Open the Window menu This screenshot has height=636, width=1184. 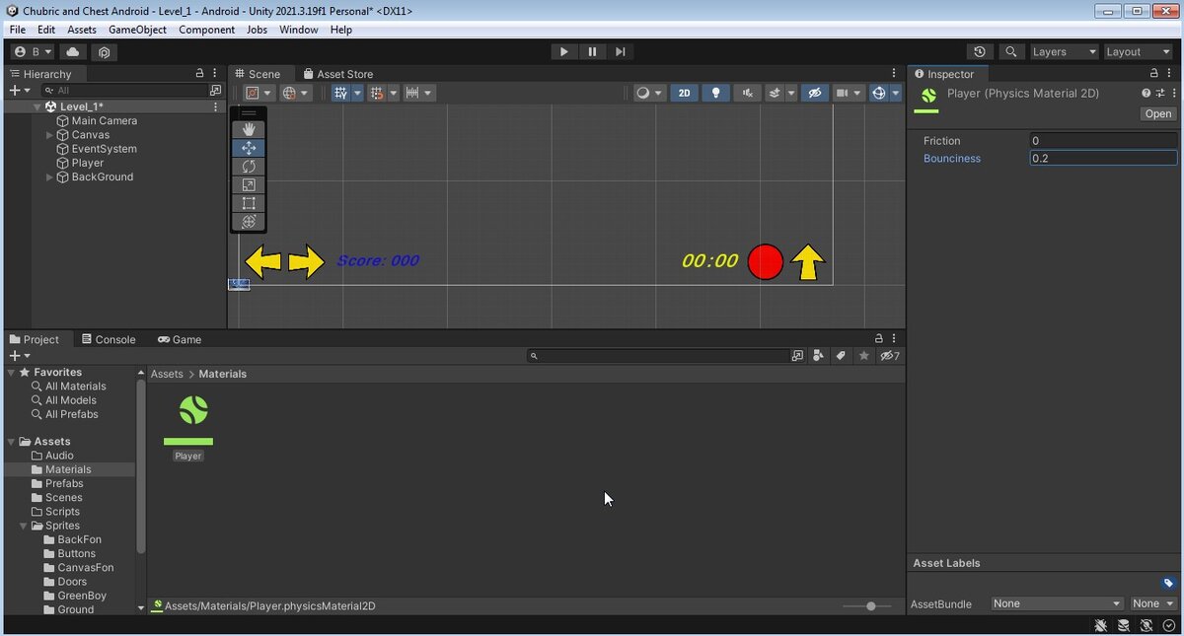pyautogui.click(x=298, y=30)
